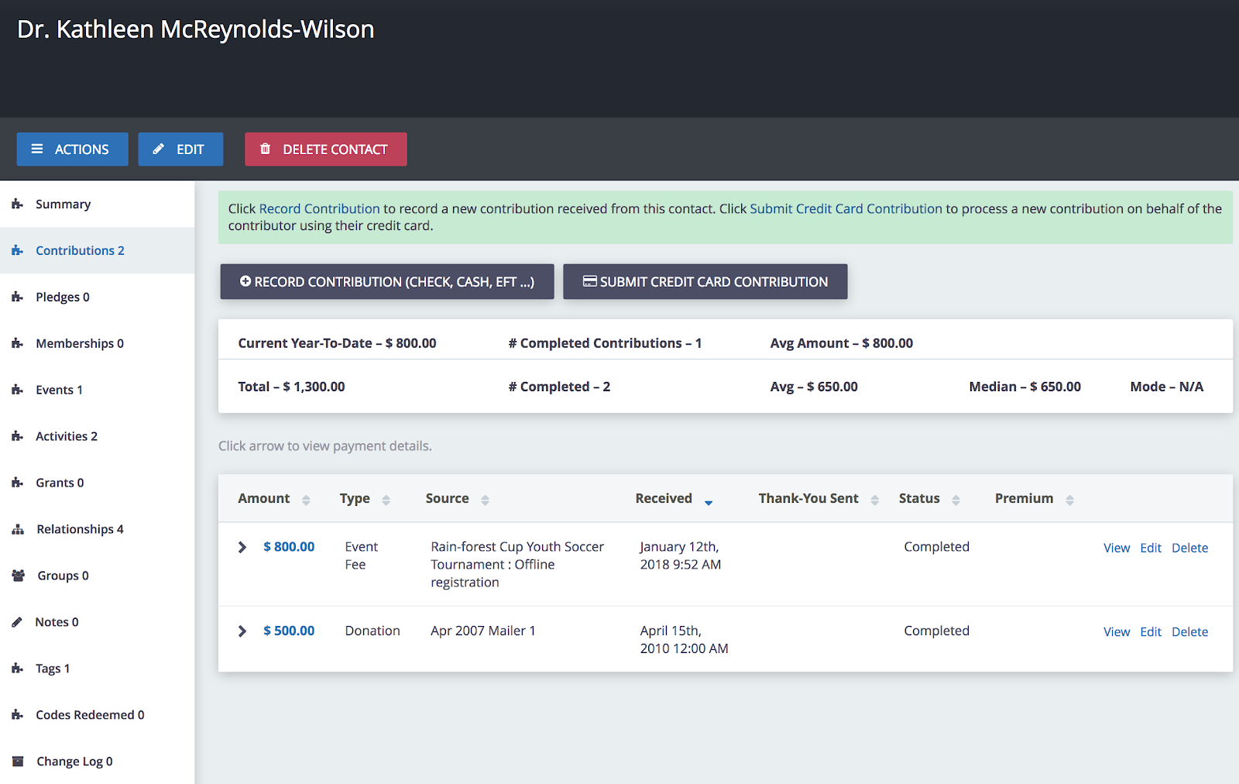Viewport: 1239px width, 784px height.
Task: Sort contributions by Type column
Action: click(x=386, y=500)
